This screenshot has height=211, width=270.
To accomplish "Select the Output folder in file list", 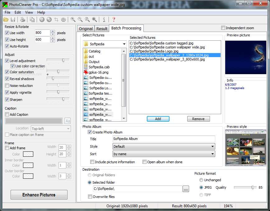I will pyautogui.click(x=94, y=62).
